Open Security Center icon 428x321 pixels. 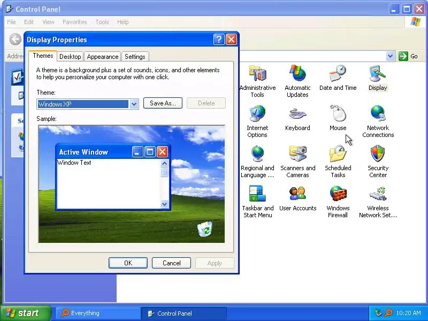click(x=378, y=154)
